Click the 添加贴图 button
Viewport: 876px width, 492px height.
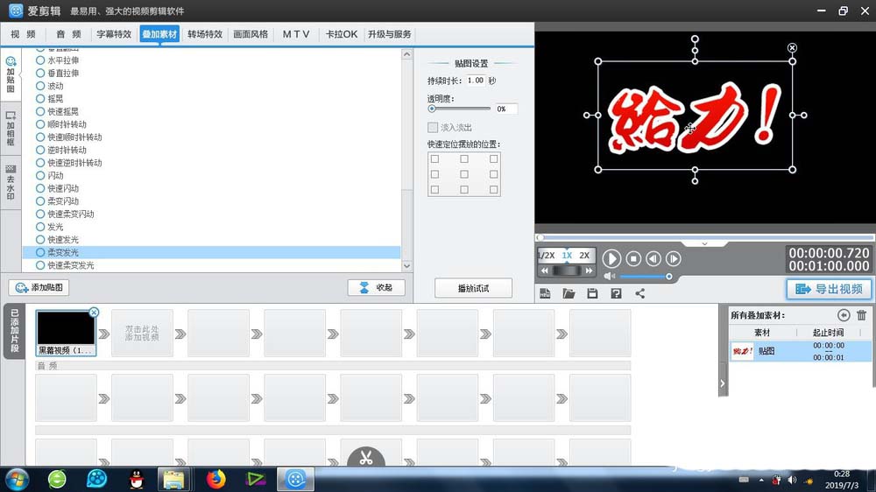[39, 288]
